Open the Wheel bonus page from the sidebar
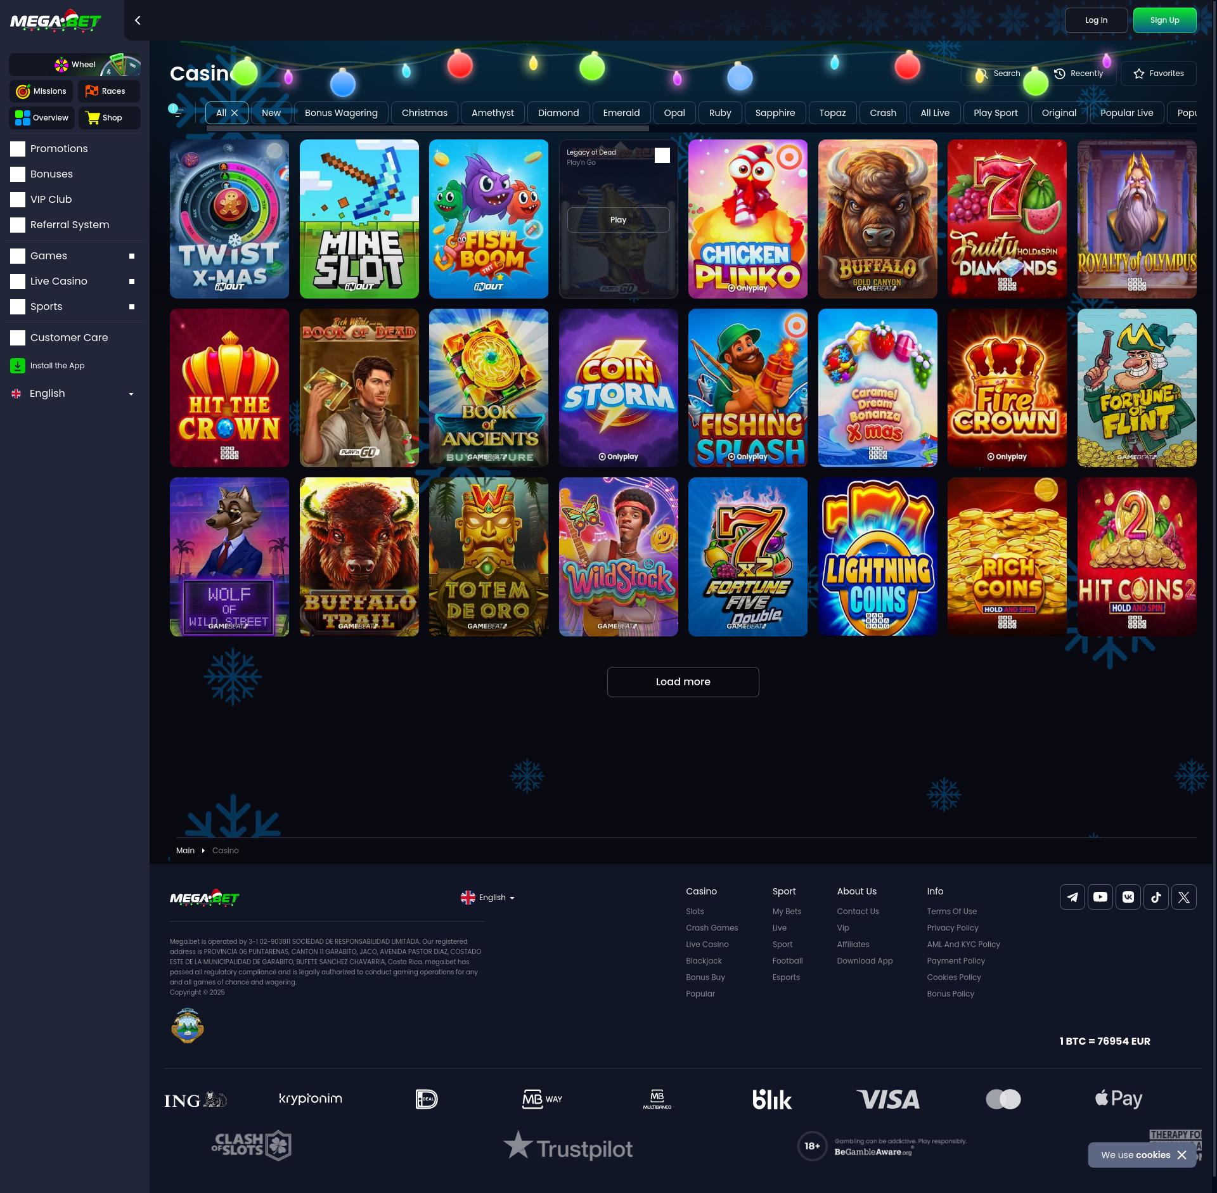The width and height of the screenshot is (1217, 1193). (x=74, y=64)
